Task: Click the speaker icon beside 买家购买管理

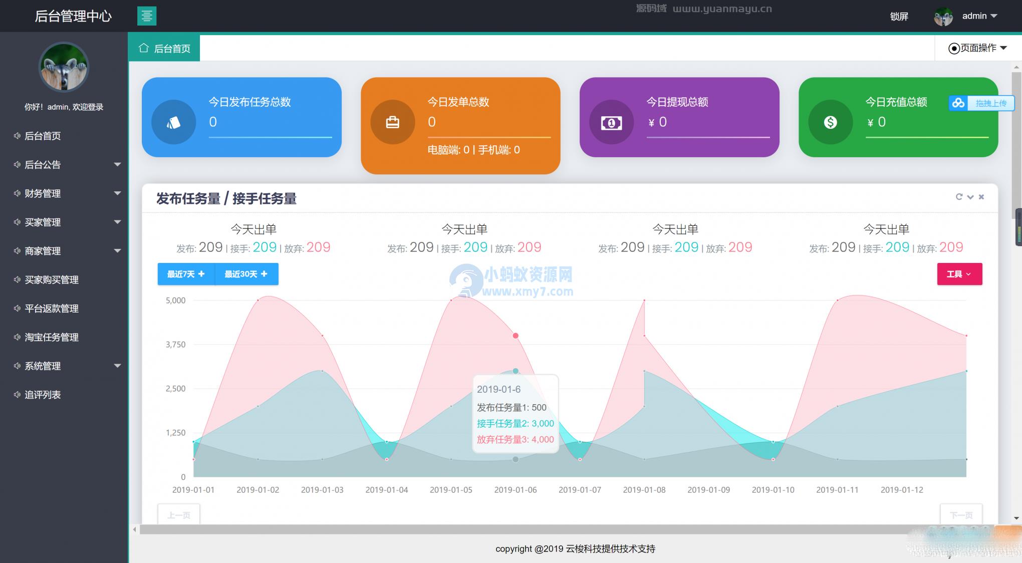Action: (x=17, y=279)
